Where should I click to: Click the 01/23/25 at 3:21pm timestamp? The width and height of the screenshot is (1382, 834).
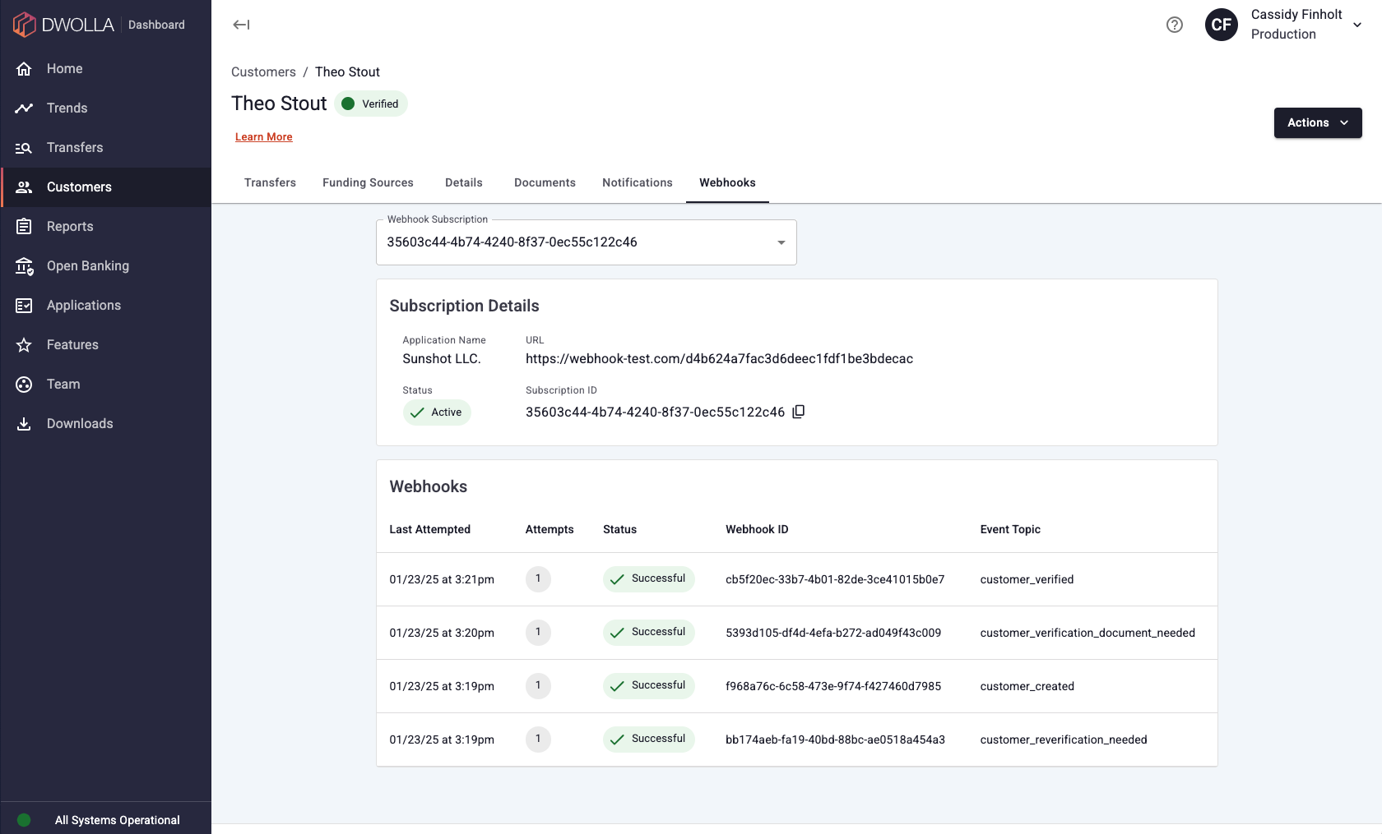pyautogui.click(x=442, y=579)
